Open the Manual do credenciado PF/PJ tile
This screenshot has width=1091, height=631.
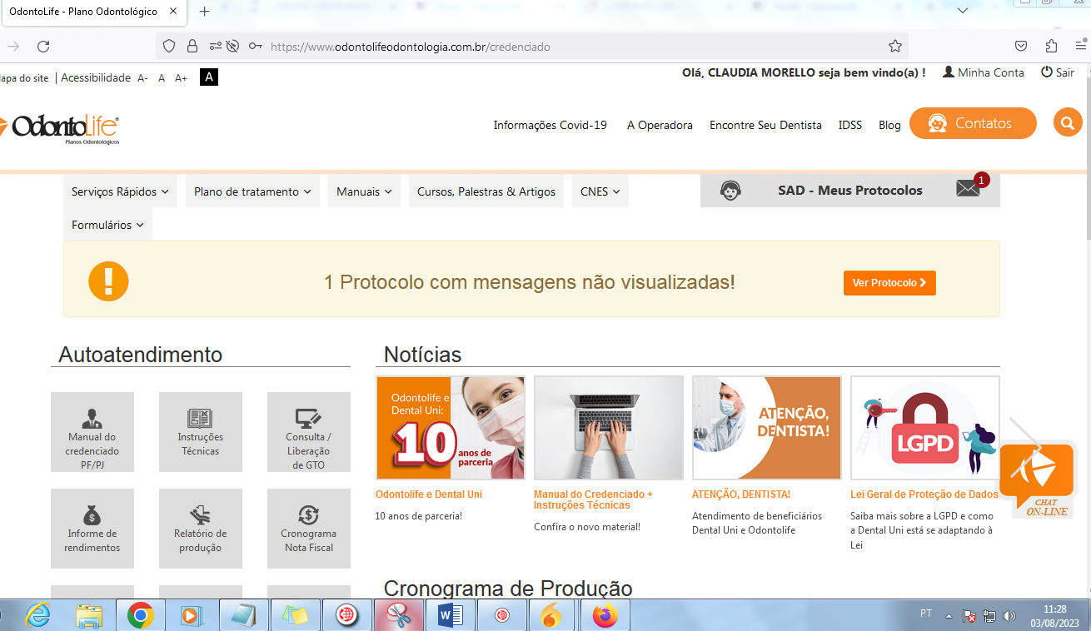tap(92, 432)
